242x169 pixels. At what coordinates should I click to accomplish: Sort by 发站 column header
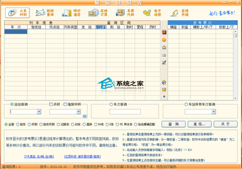tap(87, 27)
